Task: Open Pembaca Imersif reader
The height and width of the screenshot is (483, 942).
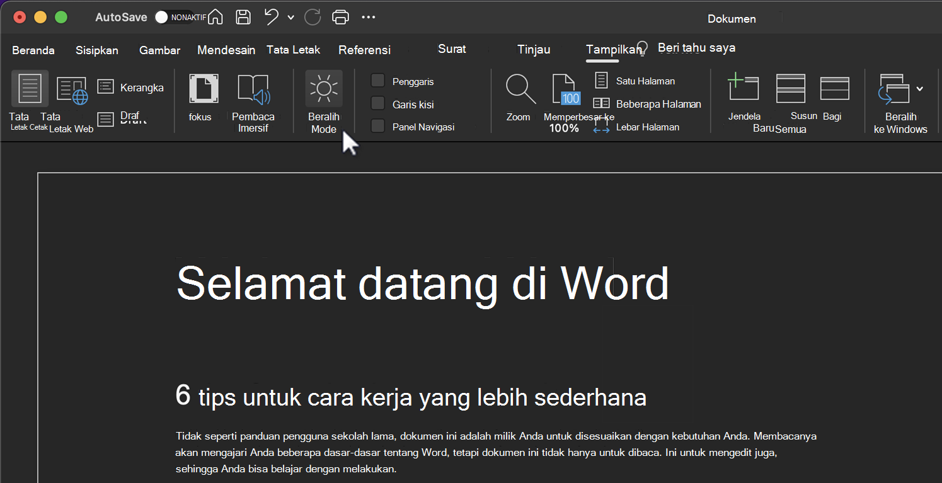Action: click(x=253, y=89)
